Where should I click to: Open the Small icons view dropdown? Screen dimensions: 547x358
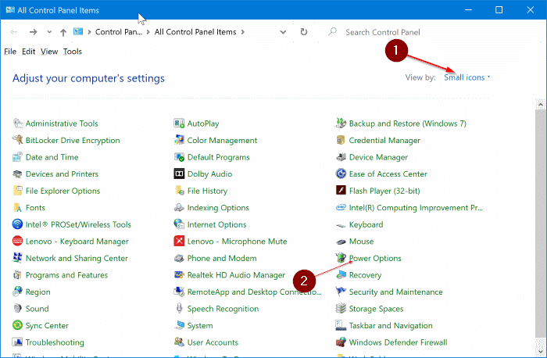[x=467, y=77]
